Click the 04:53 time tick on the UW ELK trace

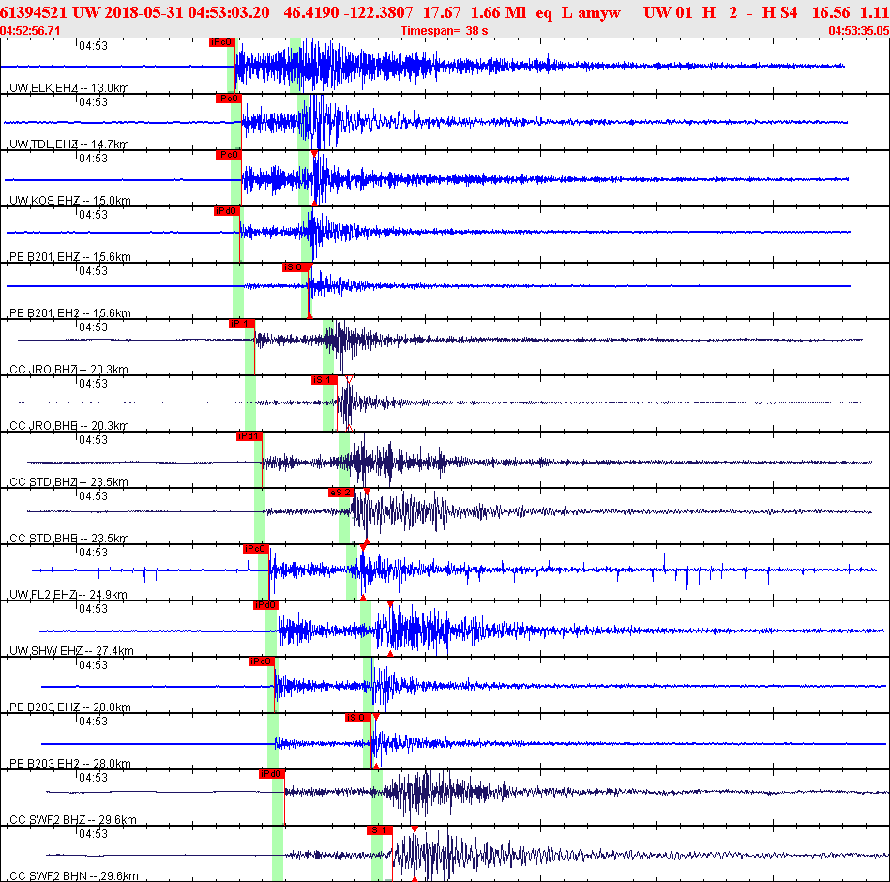point(93,45)
